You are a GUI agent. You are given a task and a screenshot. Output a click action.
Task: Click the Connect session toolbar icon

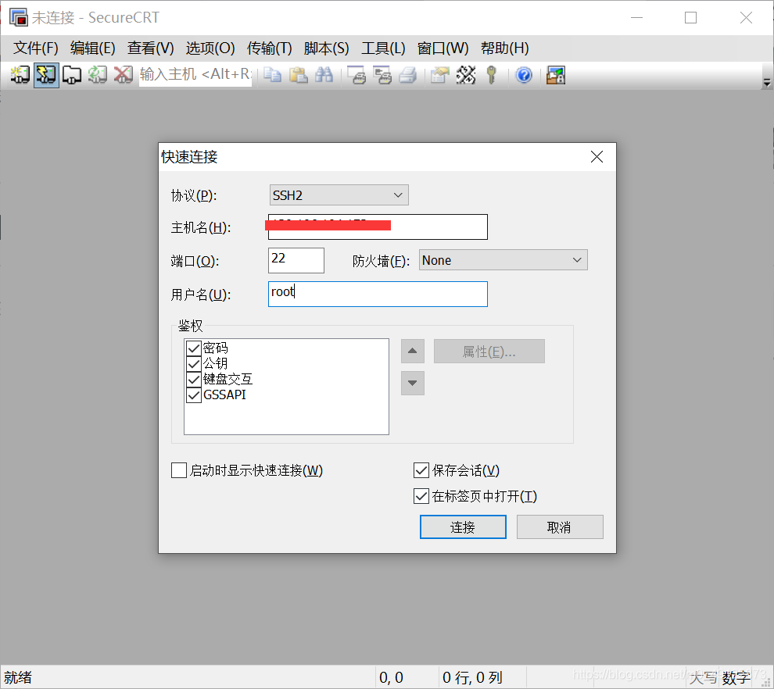point(20,75)
